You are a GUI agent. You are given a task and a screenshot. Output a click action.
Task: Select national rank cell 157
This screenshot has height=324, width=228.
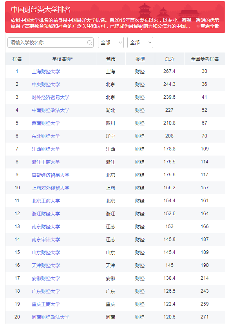[204, 187]
